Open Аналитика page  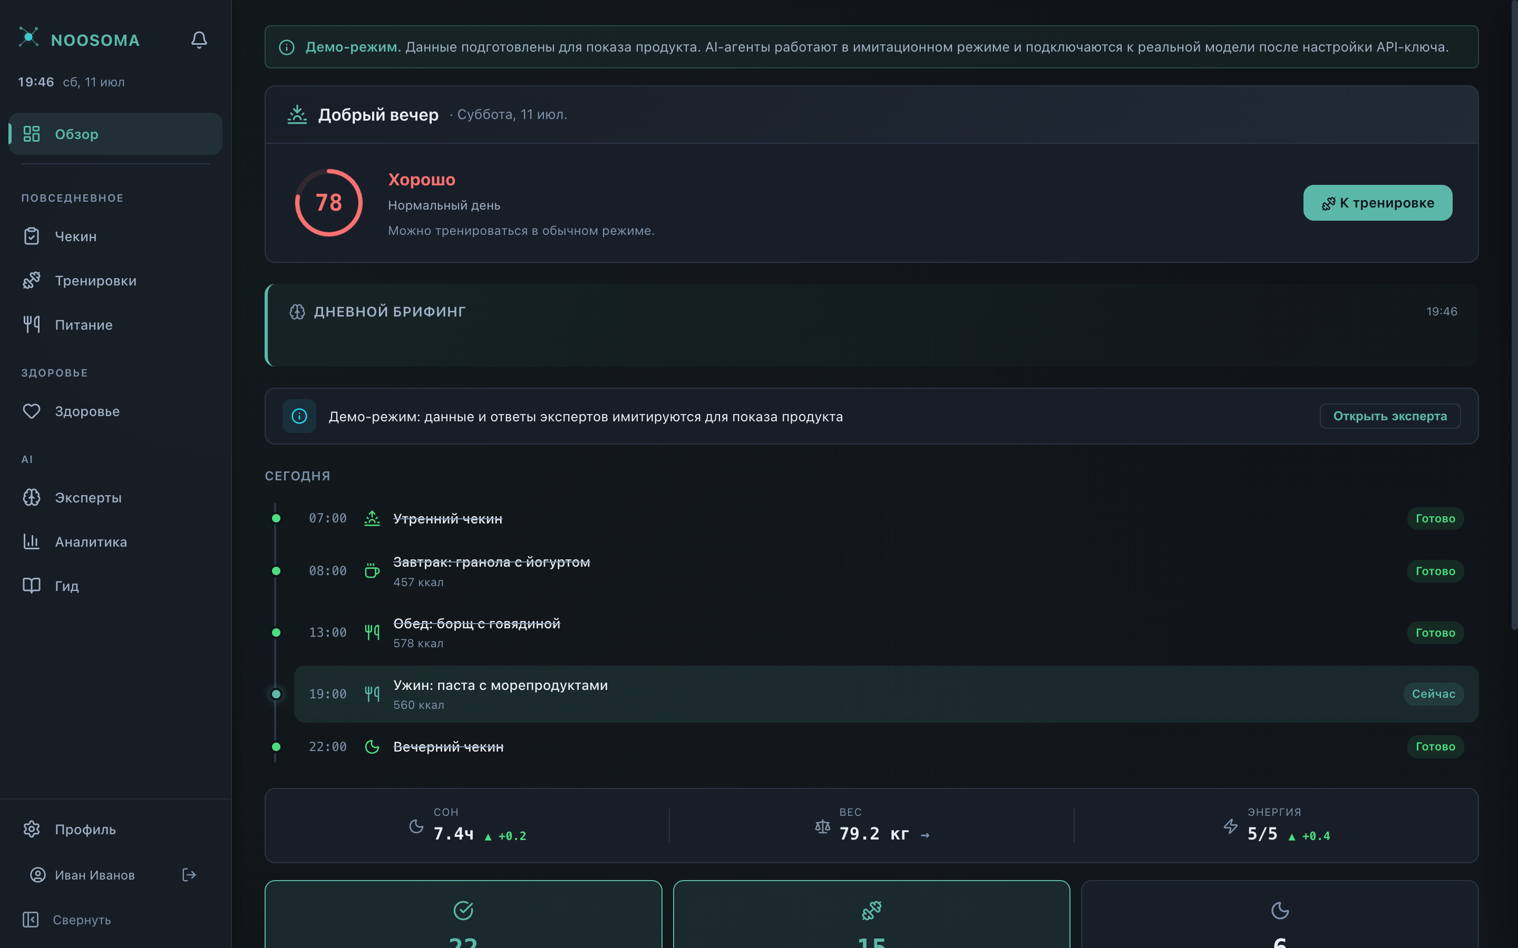(x=115, y=542)
